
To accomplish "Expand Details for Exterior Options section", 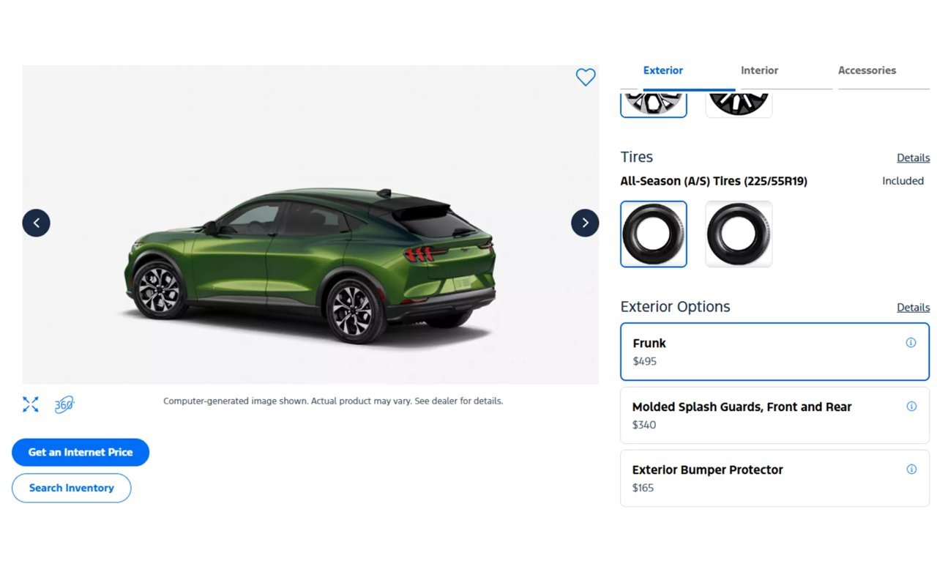I will point(913,308).
